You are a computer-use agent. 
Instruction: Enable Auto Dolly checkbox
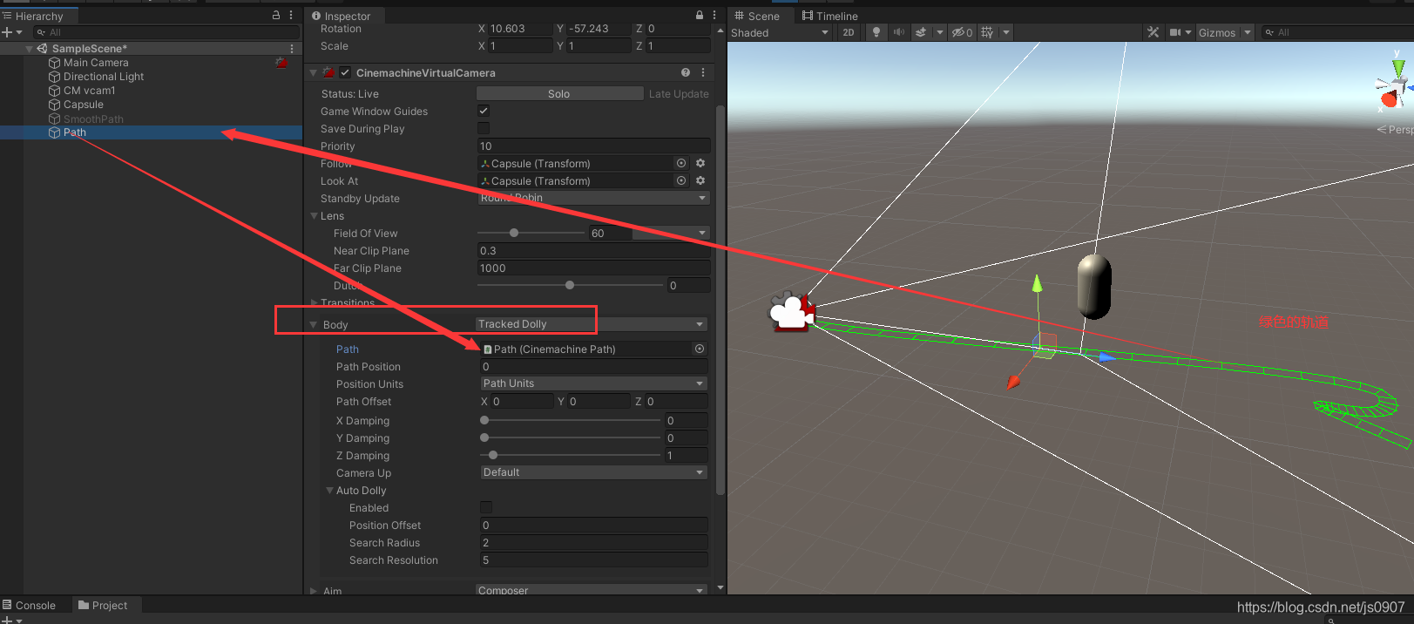tap(486, 507)
